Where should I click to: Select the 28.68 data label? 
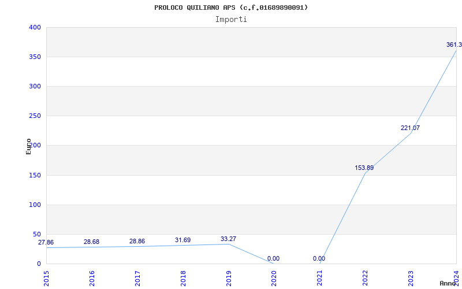(x=91, y=242)
